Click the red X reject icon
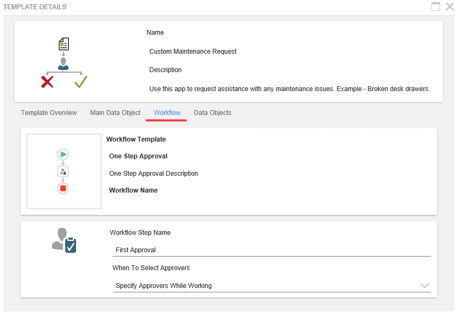Screen dimensions: 458x313 click(47, 82)
